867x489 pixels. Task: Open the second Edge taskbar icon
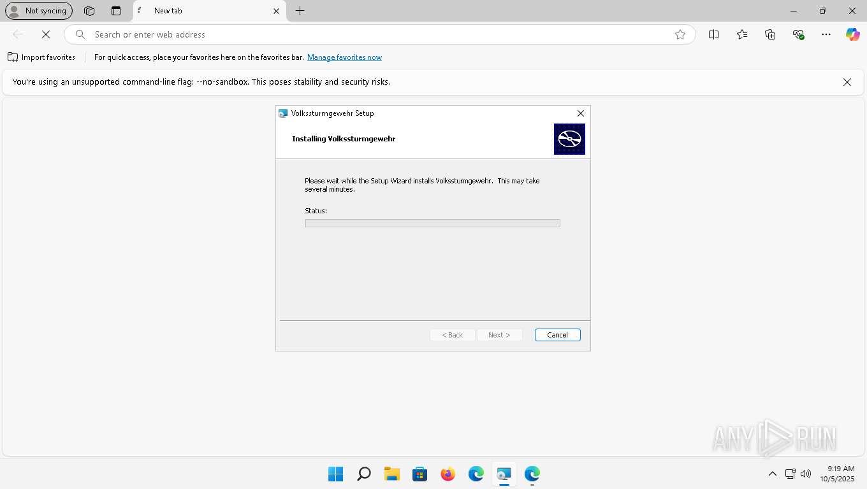[x=532, y=474]
